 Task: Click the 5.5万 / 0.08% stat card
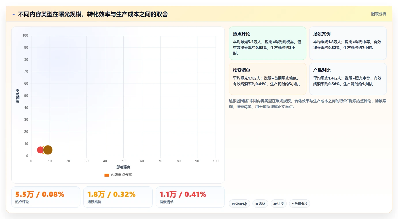pyautogui.click(x=46, y=197)
